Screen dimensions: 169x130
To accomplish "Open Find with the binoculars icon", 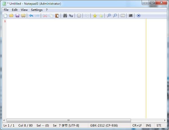I will (x=65, y=16).
